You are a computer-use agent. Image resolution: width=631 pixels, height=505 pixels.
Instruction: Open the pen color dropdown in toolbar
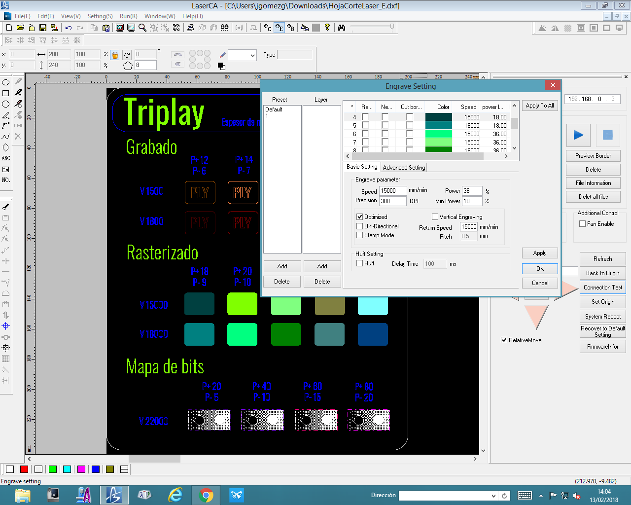pos(252,55)
